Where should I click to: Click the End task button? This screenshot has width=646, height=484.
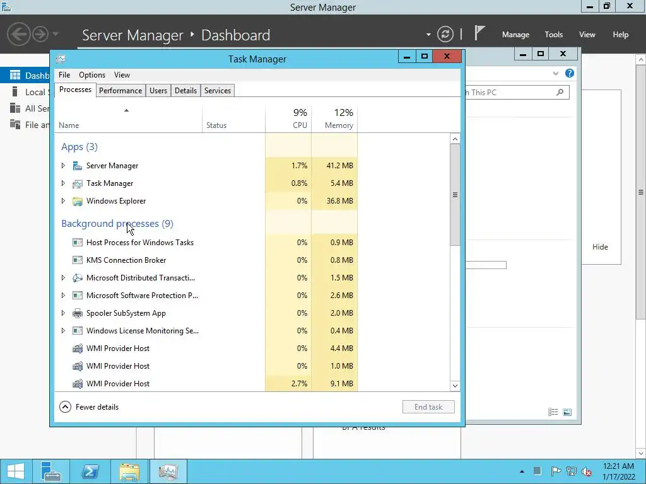click(x=428, y=407)
